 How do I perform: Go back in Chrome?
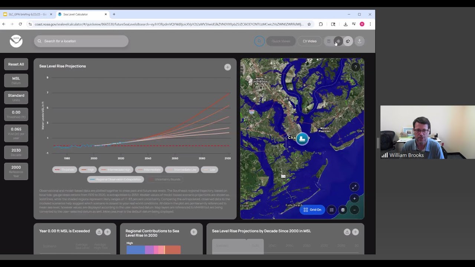tap(4, 24)
